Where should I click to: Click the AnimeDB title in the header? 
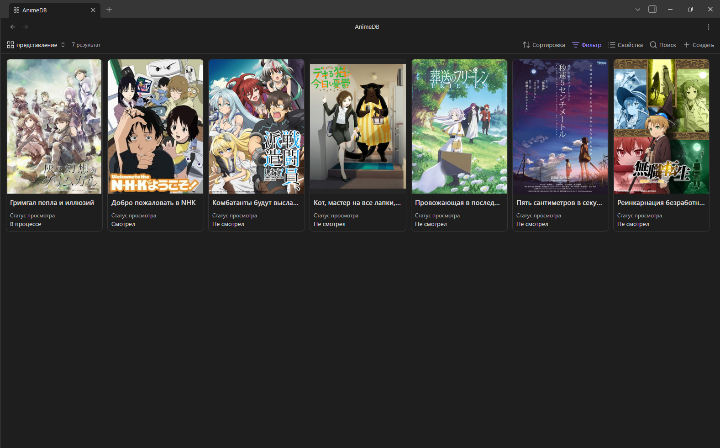tap(367, 27)
